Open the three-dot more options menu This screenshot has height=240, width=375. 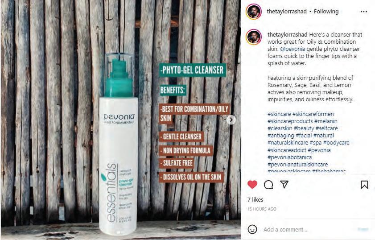tap(363, 12)
